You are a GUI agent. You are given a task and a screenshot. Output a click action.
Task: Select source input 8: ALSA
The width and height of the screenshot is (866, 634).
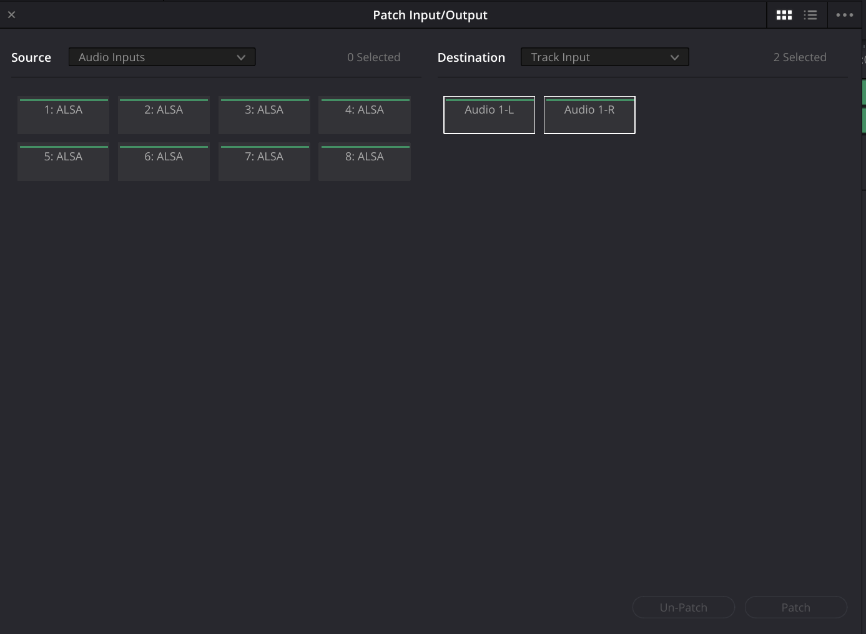tap(365, 163)
